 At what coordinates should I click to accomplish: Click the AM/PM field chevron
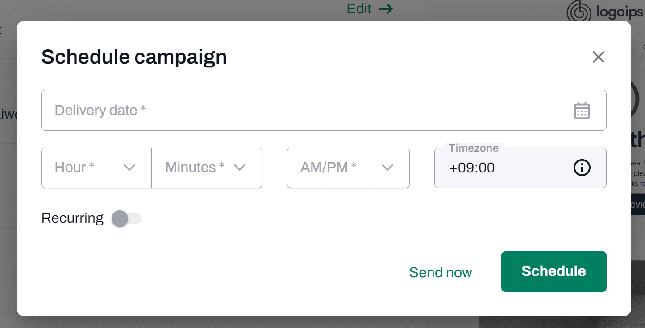coord(387,168)
